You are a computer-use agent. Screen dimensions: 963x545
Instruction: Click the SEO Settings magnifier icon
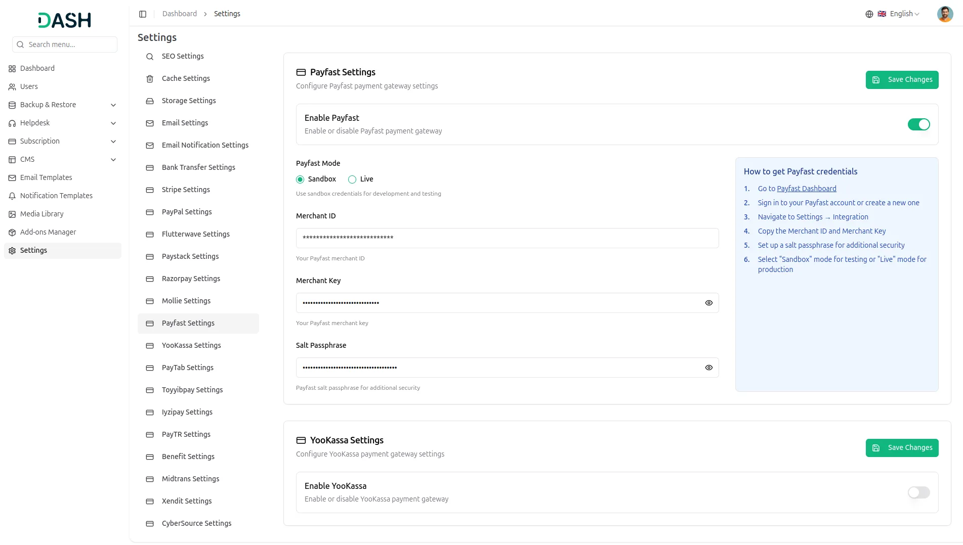[150, 57]
